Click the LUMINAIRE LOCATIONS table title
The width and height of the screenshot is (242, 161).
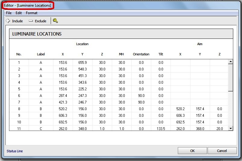pos(37,34)
